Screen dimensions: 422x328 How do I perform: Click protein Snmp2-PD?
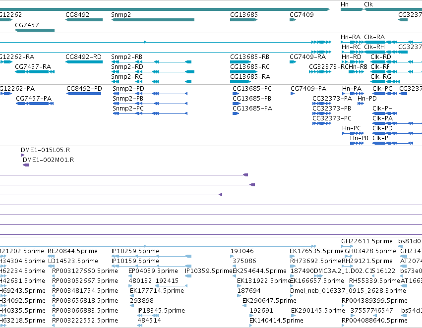point(128,89)
